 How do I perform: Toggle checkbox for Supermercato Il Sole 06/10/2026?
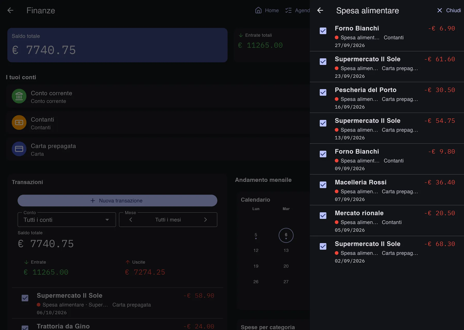(x=25, y=298)
